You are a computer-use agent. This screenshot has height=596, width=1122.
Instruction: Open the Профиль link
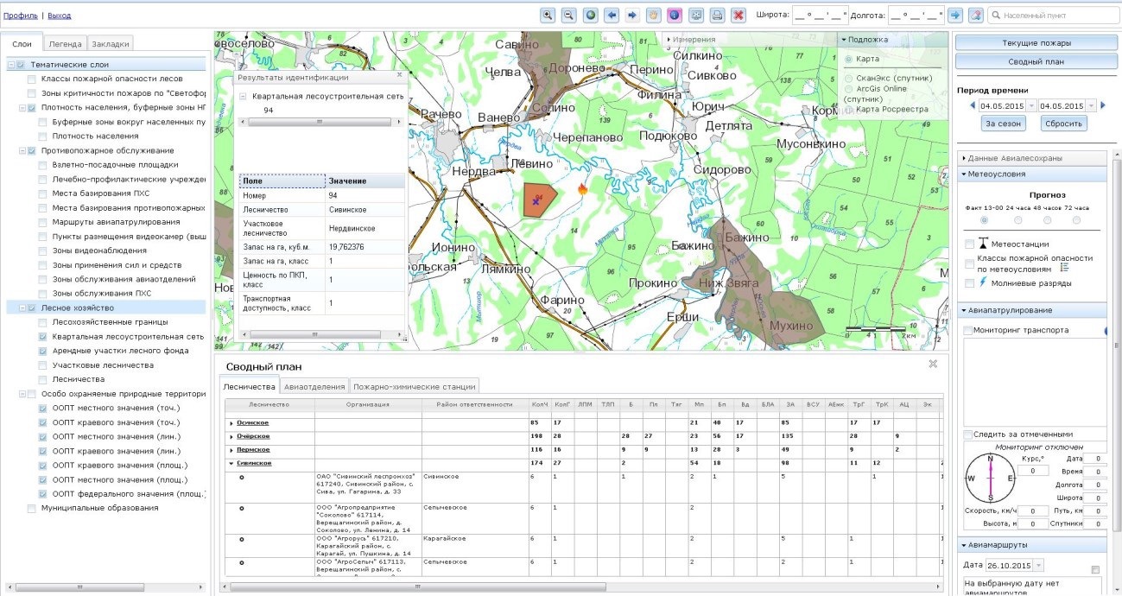pyautogui.click(x=20, y=16)
